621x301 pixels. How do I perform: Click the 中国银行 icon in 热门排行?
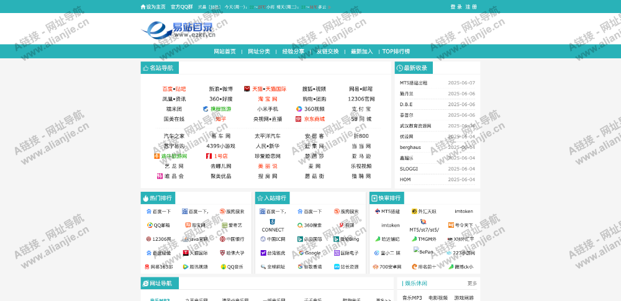click(x=222, y=239)
